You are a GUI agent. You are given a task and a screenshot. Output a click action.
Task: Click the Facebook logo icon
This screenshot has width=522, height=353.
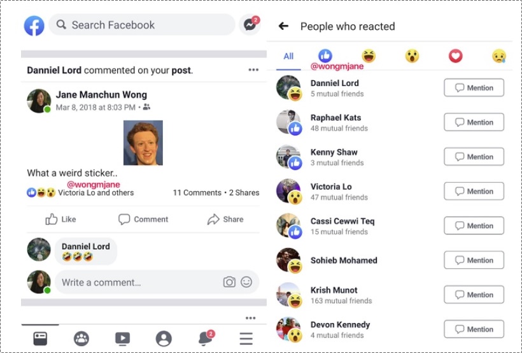click(34, 25)
